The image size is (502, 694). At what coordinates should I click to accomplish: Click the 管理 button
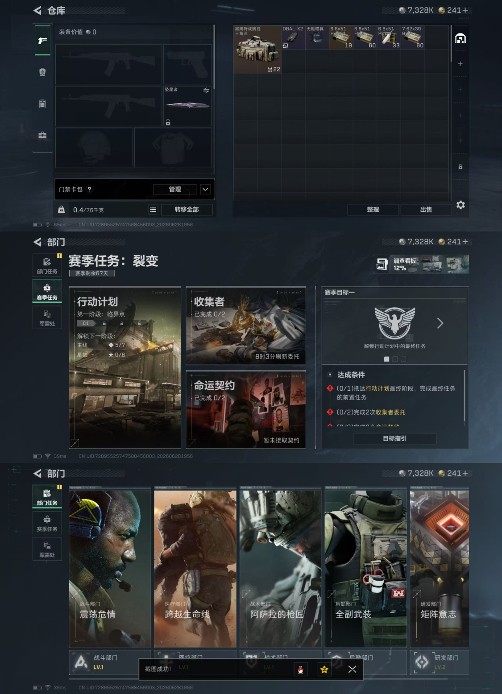point(175,189)
